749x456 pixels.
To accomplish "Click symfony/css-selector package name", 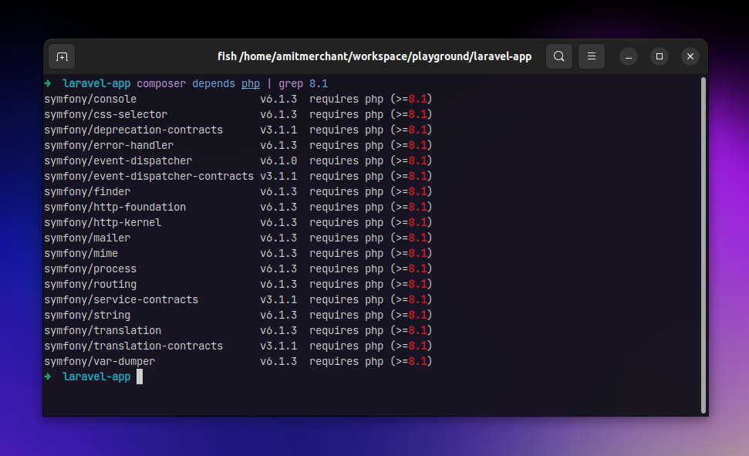I will [106, 115].
